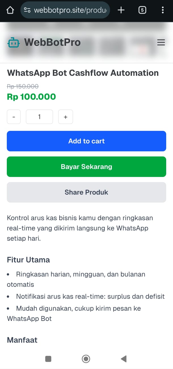Click the Add to cart button
The height and width of the screenshot is (369, 173).
87,141
